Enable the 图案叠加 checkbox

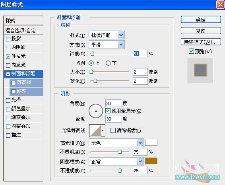tap(8, 127)
